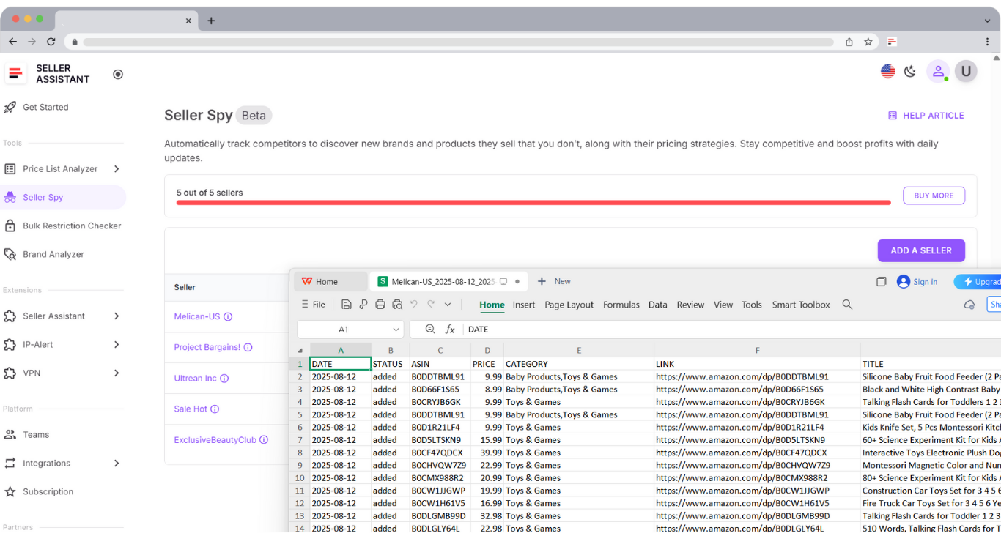Click info icon next to Melican-US

228,317
